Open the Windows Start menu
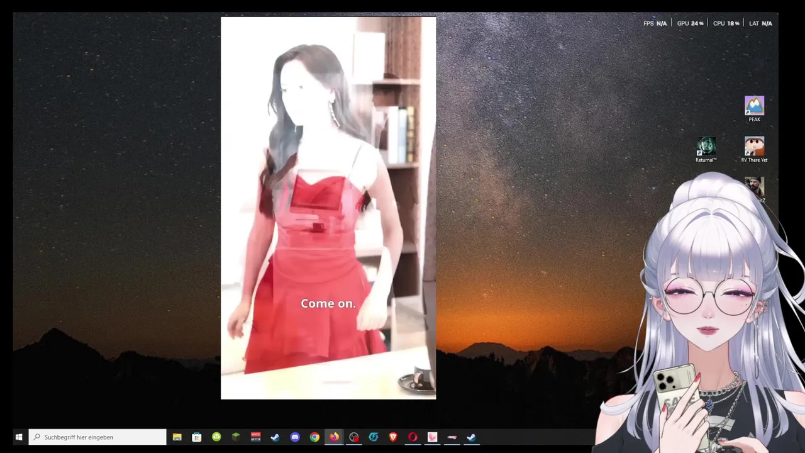The height and width of the screenshot is (453, 805). click(x=19, y=437)
